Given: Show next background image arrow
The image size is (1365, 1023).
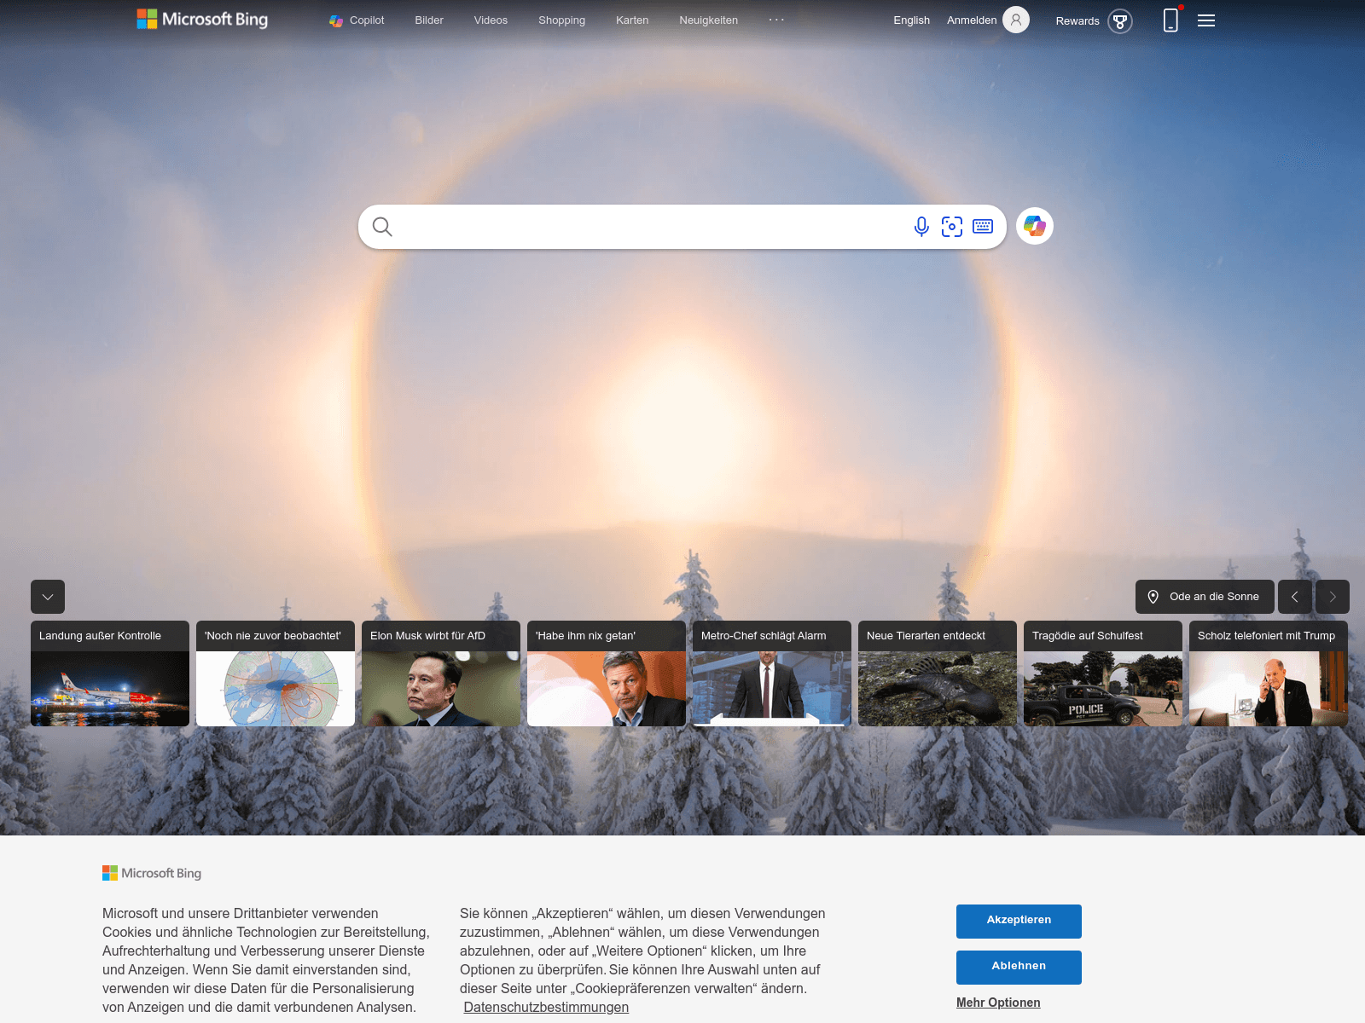Looking at the screenshot, I should click(x=1333, y=597).
